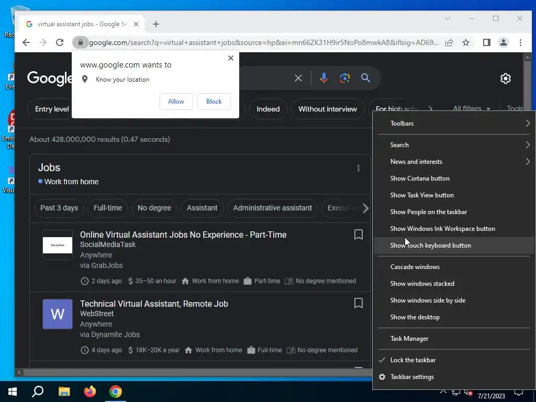Screen dimensions: 536x402
Task: Click the Chrome forward arrow
Action: click(43, 42)
